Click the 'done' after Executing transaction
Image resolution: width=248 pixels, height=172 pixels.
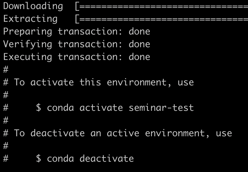pos(139,57)
